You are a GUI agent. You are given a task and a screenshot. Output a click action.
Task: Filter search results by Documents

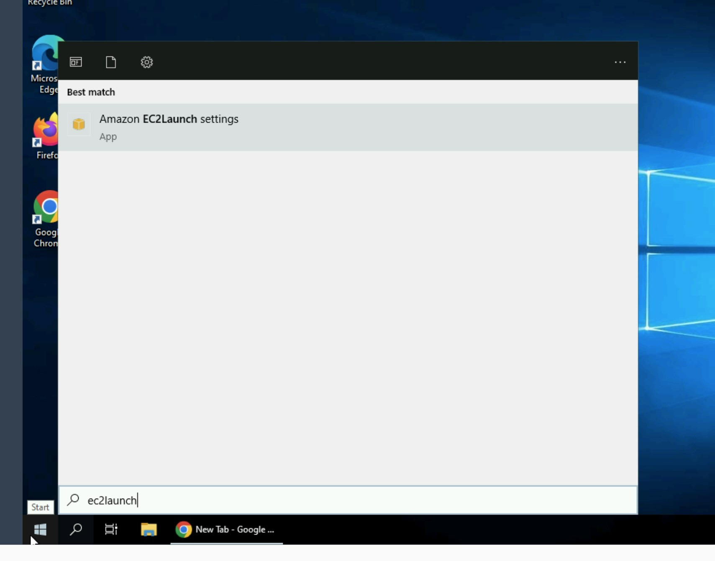(x=111, y=62)
